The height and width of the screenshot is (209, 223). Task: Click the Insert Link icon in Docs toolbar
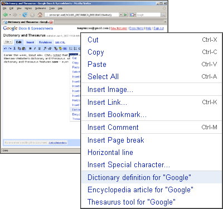pyautogui.click(x=65, y=48)
